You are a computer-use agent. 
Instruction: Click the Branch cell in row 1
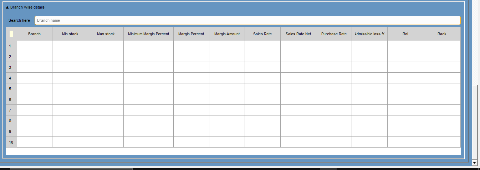[34, 46]
